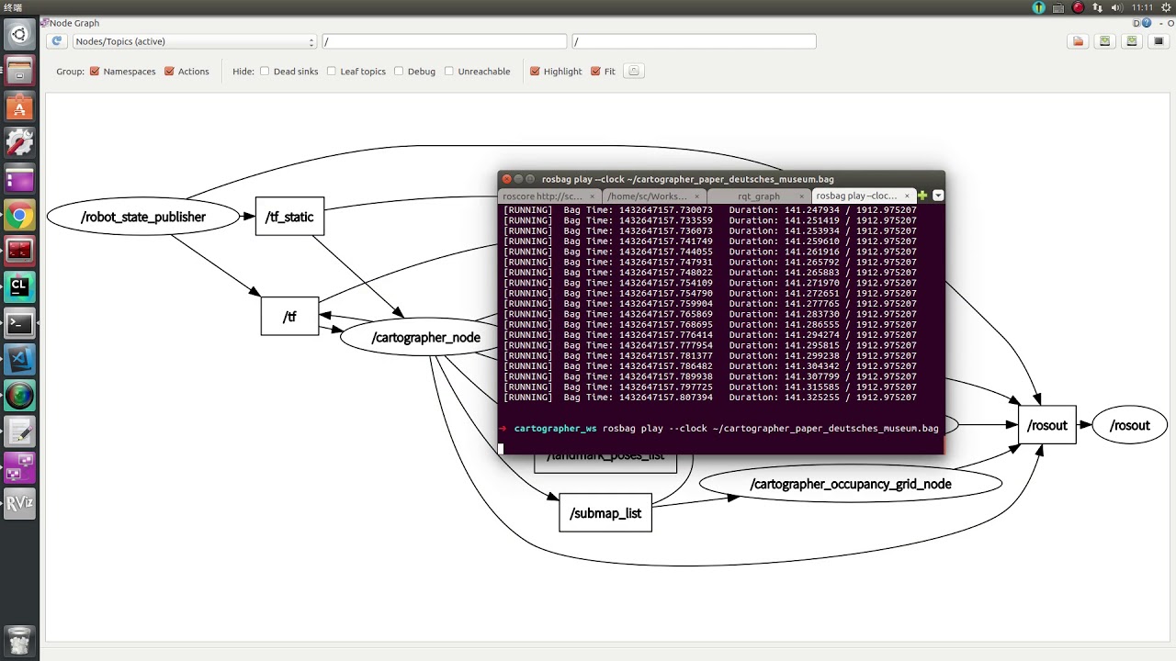The image size is (1176, 661).
Task: Select the /robot_state_publisher node in the graph
Action: tap(143, 218)
